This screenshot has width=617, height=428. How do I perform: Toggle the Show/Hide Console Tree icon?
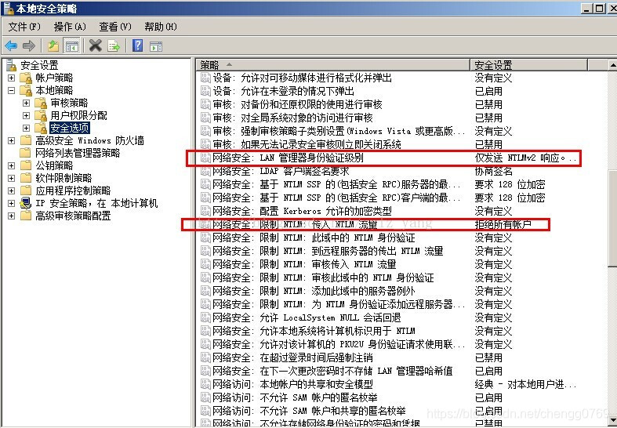coord(72,45)
